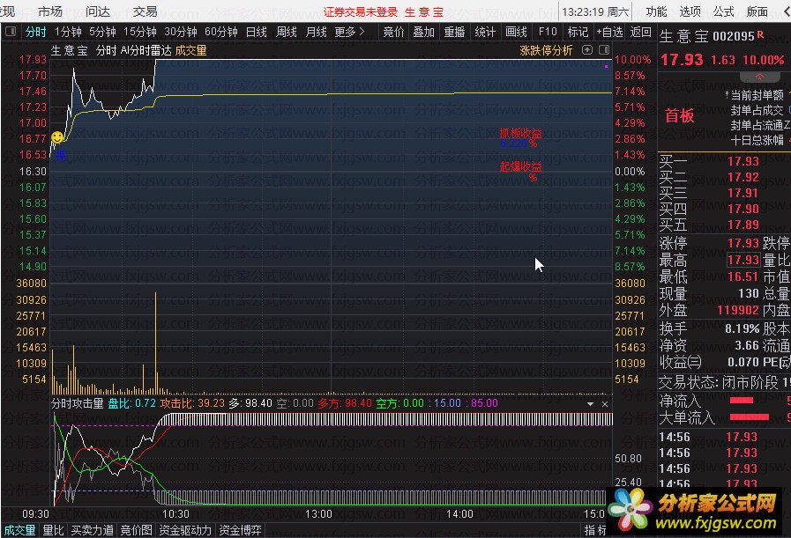The image size is (791, 538).
Task: Select the bottom 资金博弈 tab
Action: point(240,530)
